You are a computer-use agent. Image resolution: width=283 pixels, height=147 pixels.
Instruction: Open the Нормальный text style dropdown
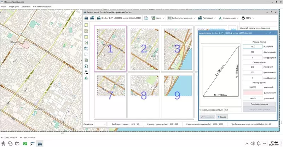(x=238, y=18)
